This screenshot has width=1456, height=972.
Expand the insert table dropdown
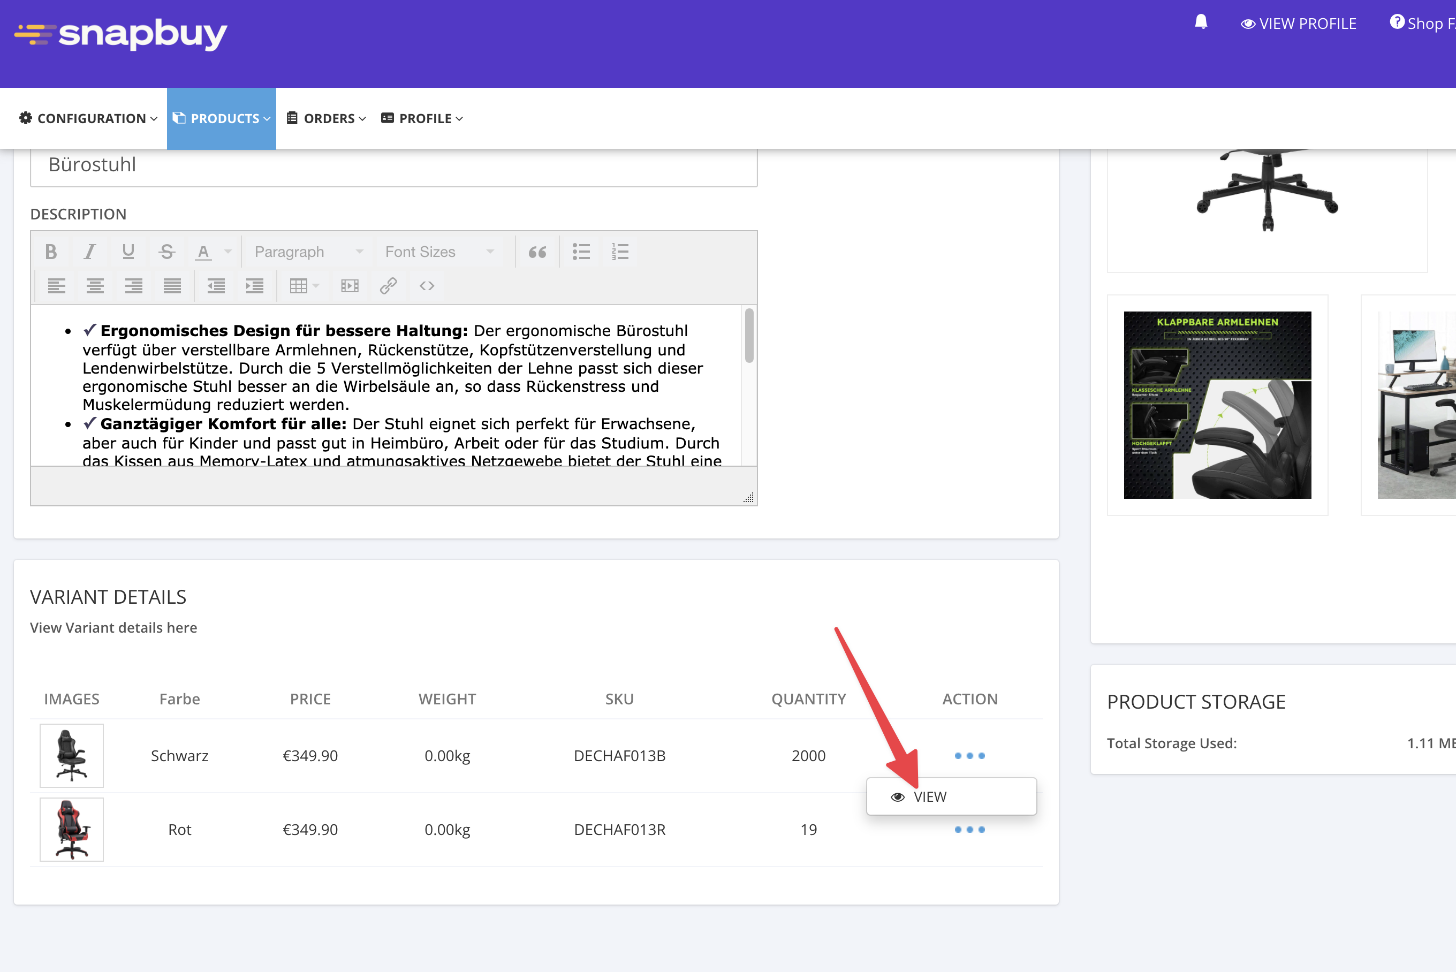click(305, 286)
